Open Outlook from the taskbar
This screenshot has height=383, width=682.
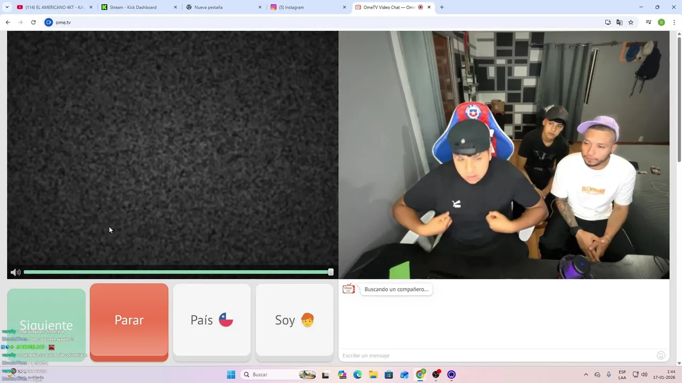coord(404,374)
